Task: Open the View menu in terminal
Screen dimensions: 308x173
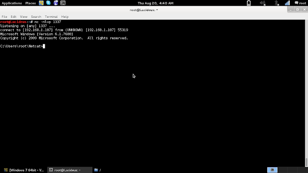Action: click(x=24, y=17)
